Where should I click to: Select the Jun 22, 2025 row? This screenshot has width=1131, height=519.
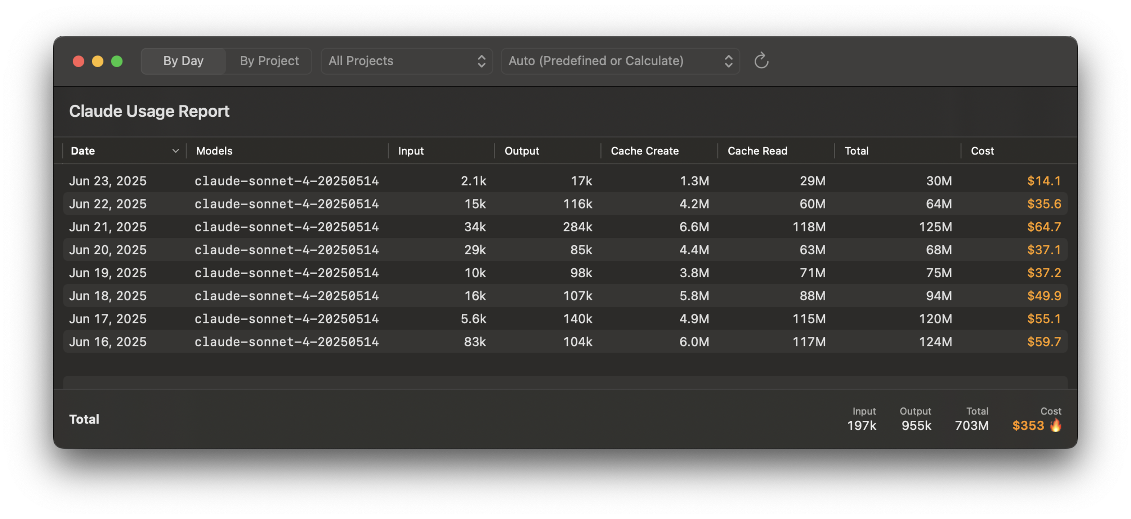point(565,203)
